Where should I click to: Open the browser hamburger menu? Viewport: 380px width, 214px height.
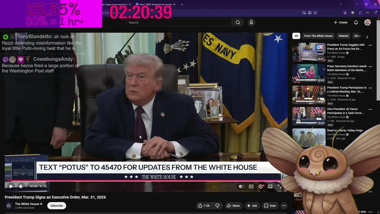pyautogui.click(x=375, y=13)
